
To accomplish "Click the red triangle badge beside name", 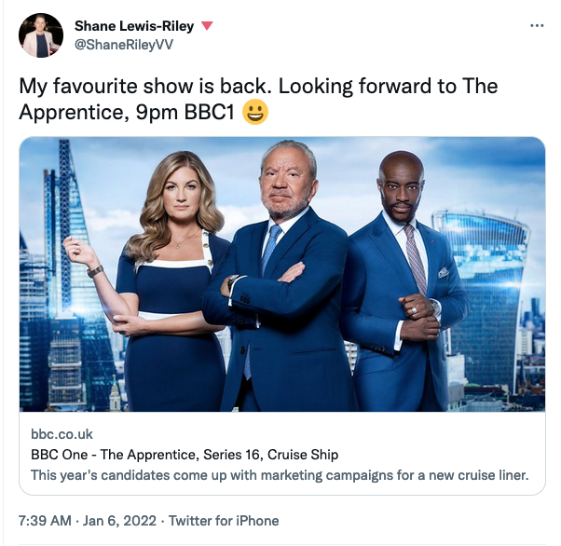I will [207, 26].
